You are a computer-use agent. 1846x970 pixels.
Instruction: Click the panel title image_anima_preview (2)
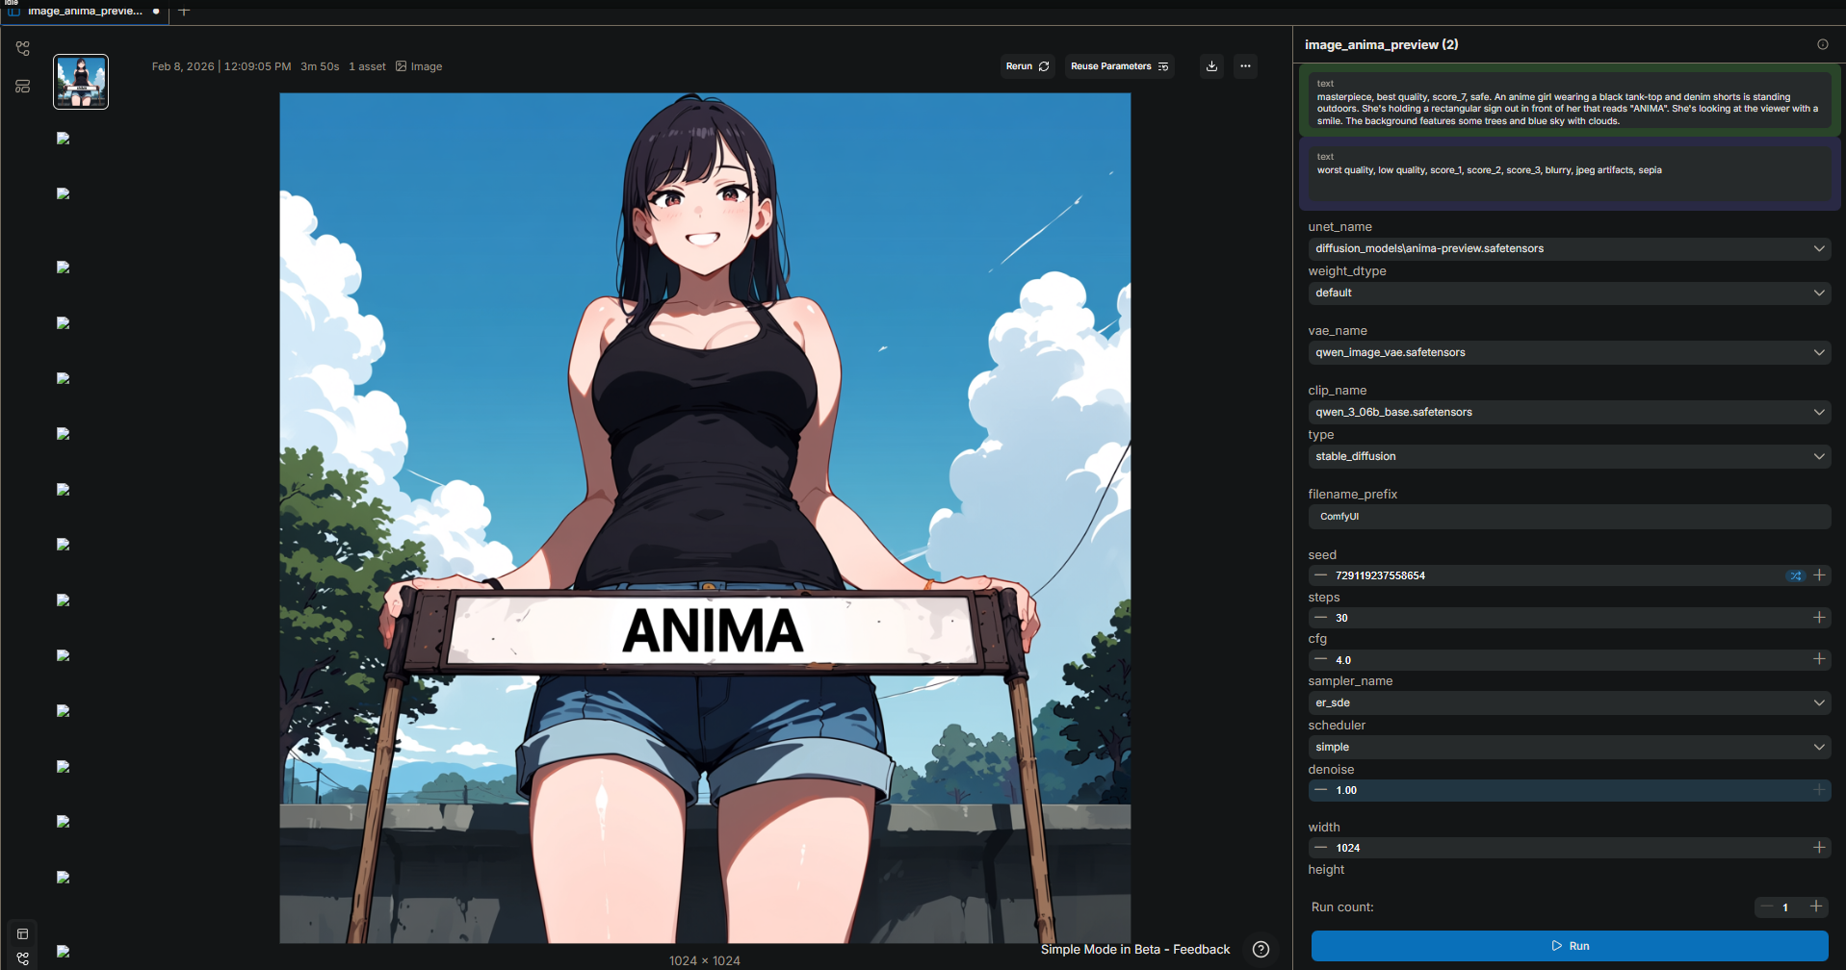pyautogui.click(x=1381, y=44)
